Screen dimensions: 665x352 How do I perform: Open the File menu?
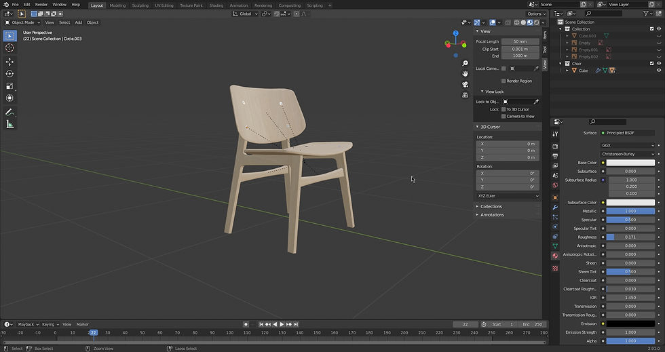point(15,5)
